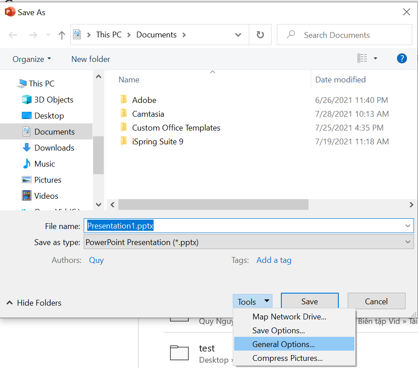
Task: Click the Downloads arrow icon
Action: (x=27, y=147)
